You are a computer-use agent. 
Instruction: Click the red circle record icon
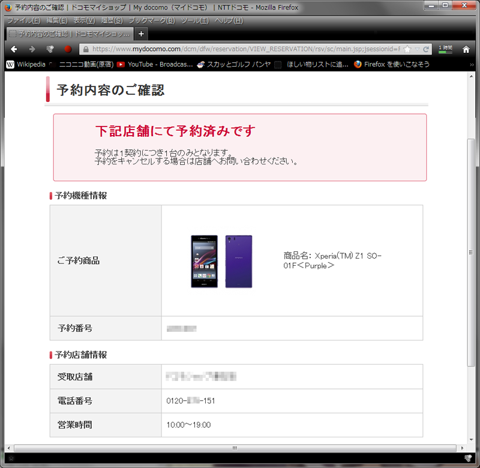pyautogui.click(x=68, y=49)
